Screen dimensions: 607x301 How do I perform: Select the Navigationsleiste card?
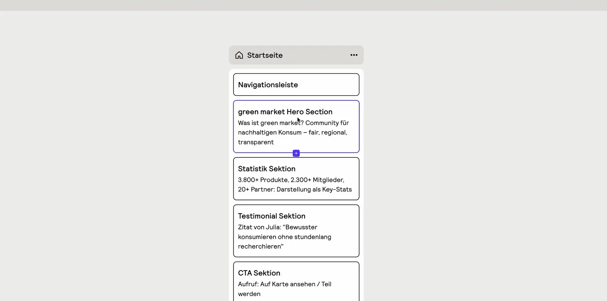296,84
